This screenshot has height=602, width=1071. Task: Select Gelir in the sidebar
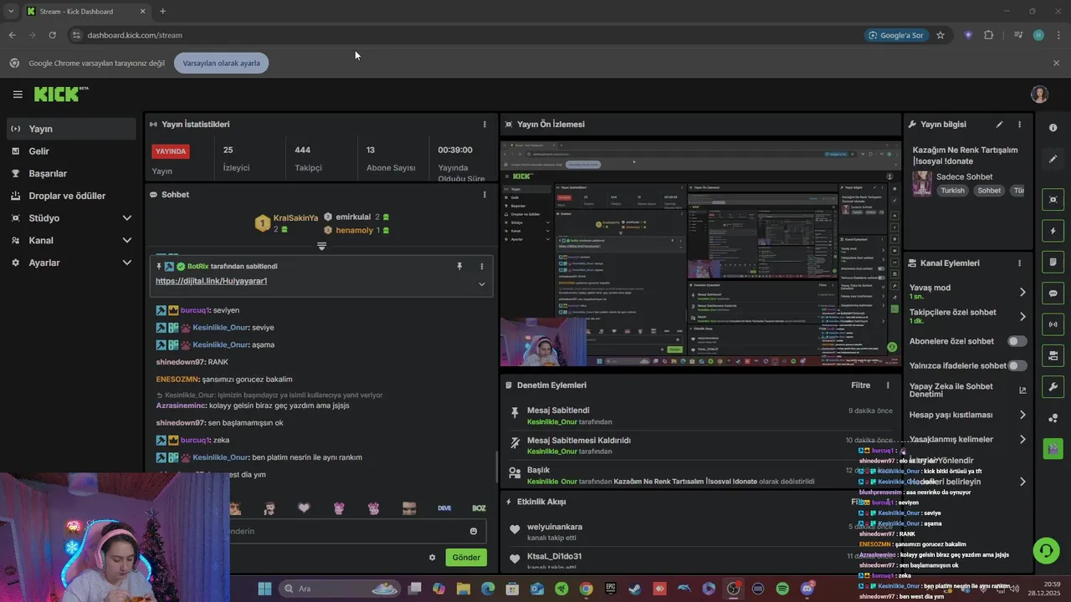71,151
